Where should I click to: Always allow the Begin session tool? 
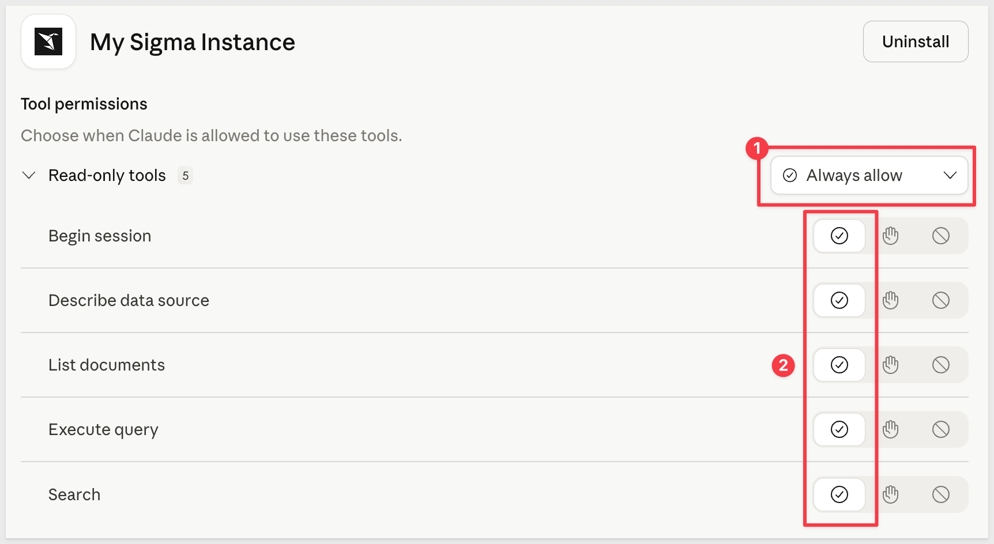tap(839, 236)
